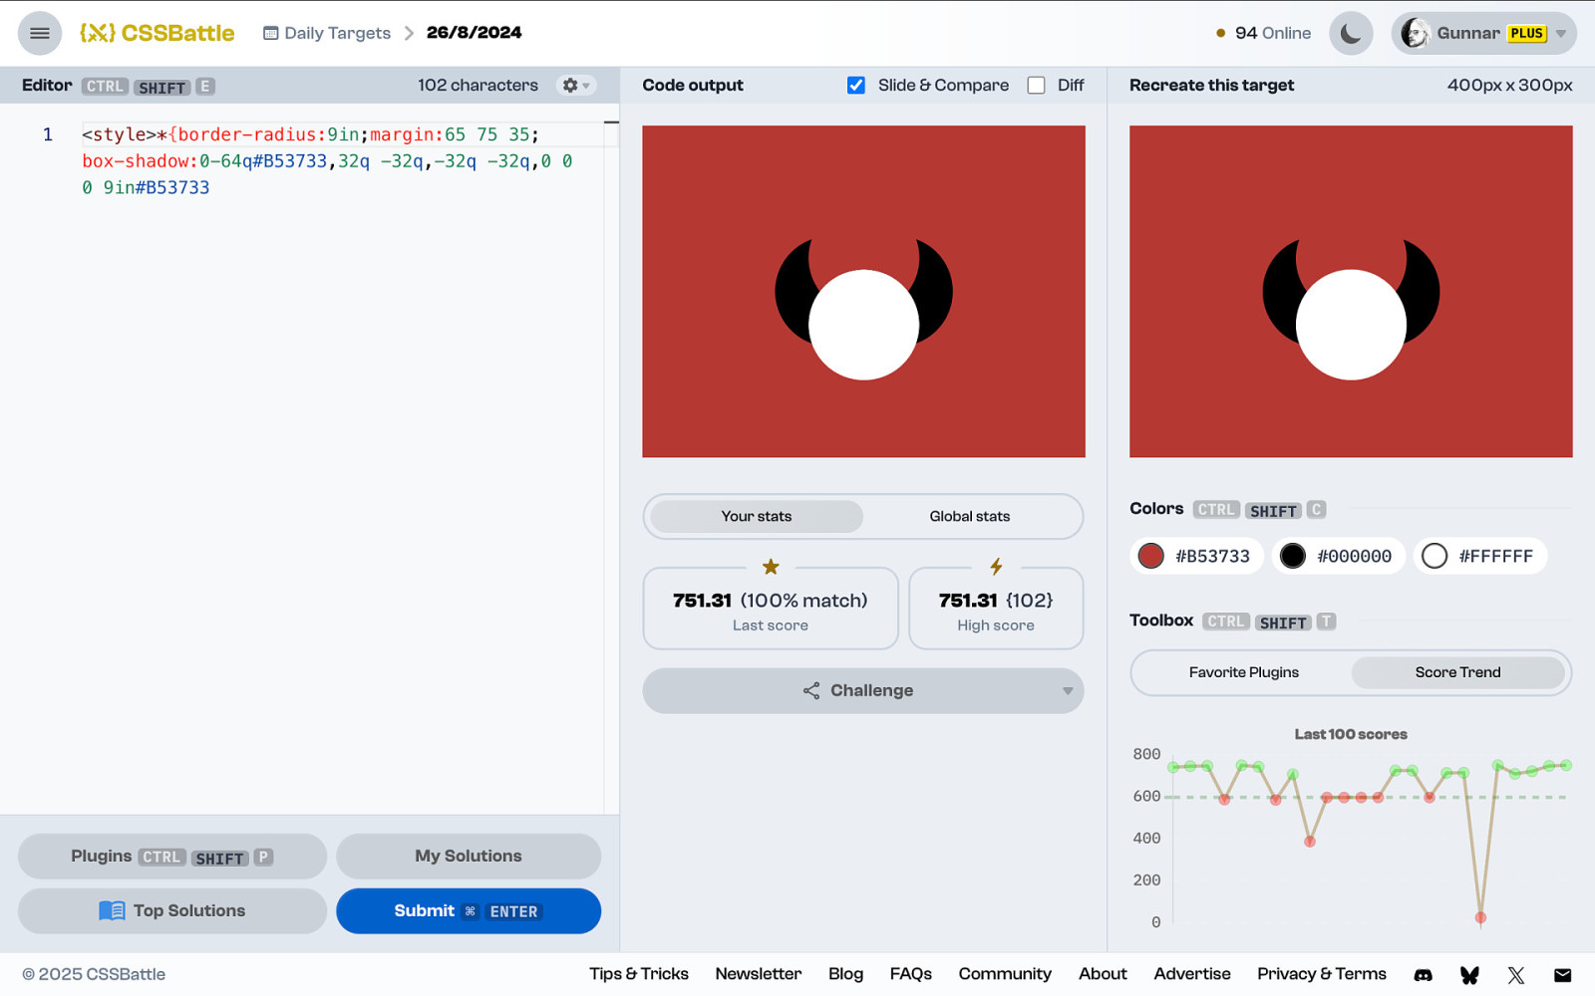Copy the #B53733 red color swatch
Screen dimensions: 1595x996
[1197, 556]
